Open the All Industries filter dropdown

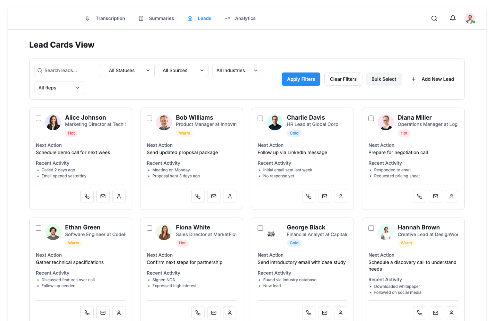pyautogui.click(x=237, y=70)
